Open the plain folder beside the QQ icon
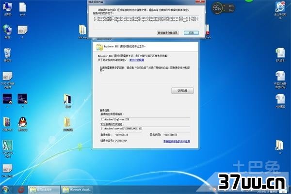The image size is (291, 194). click(68, 124)
